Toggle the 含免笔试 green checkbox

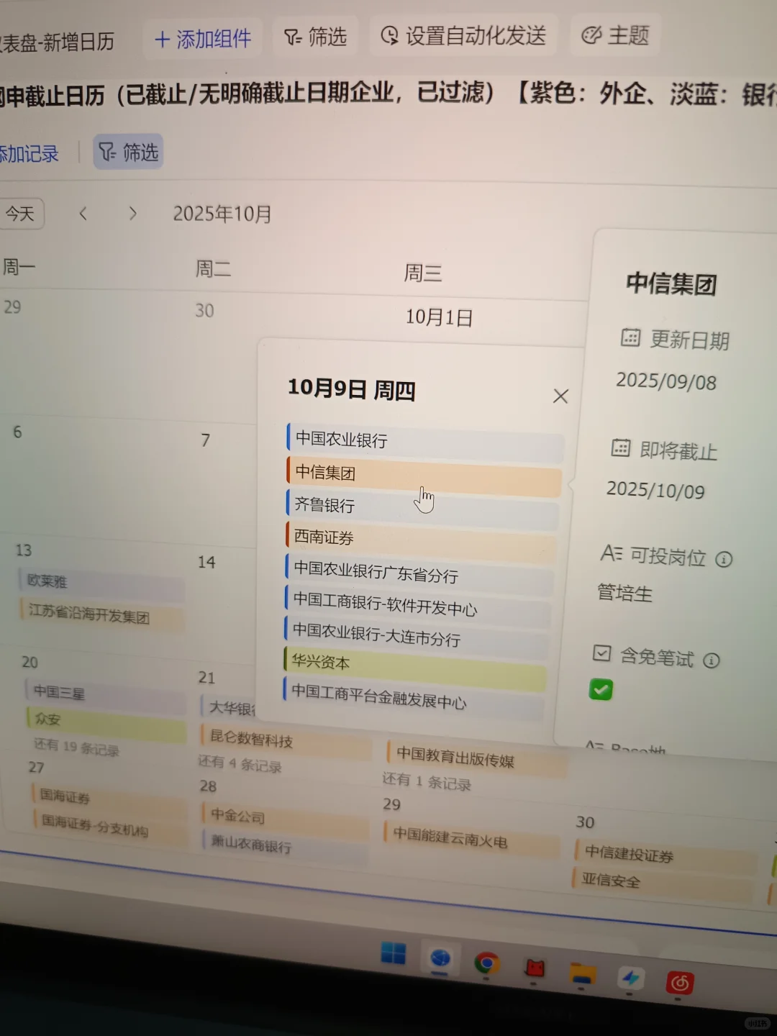(601, 691)
